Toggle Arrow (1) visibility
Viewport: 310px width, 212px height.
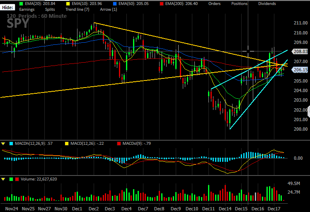(108, 9)
